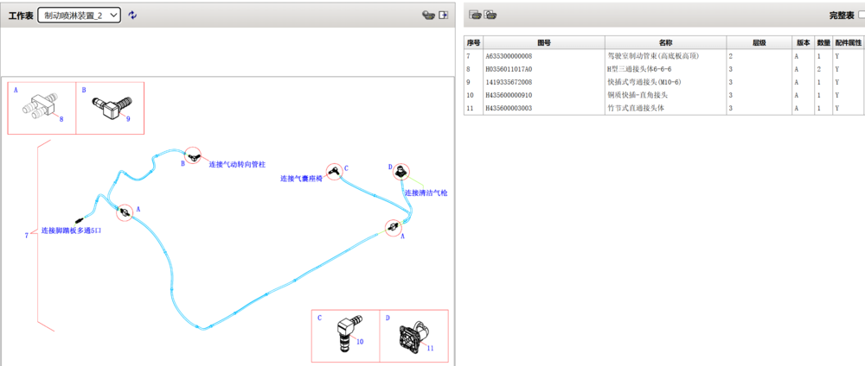865x366 pixels.
Task: Click the first print icon above parts table
Action: pyautogui.click(x=474, y=15)
